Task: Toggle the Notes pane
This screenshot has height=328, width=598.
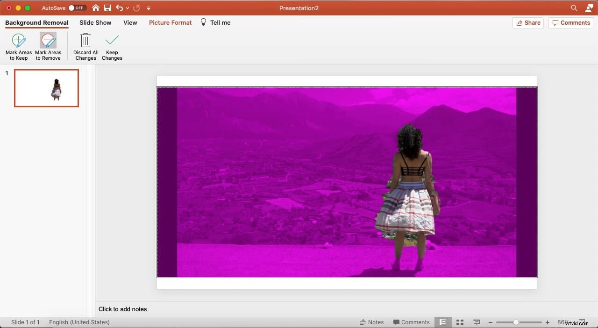Action: [372, 322]
